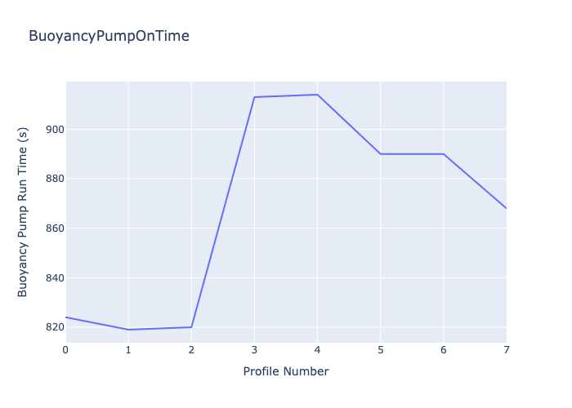The image size is (572, 408).
Task: Click x-axis tick label 1
Action: tap(128, 350)
